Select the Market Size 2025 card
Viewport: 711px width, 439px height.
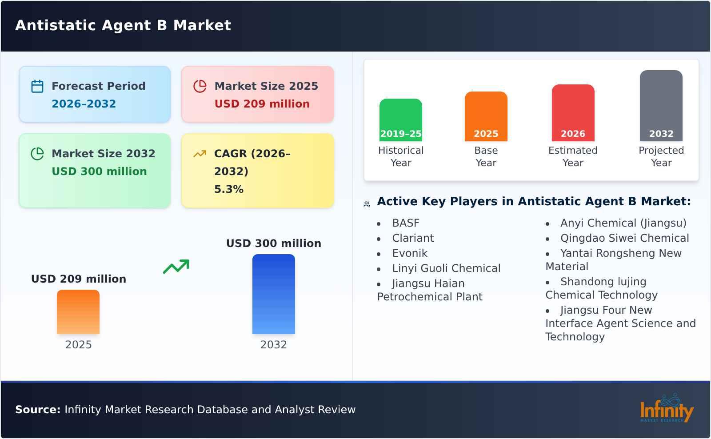coord(257,94)
